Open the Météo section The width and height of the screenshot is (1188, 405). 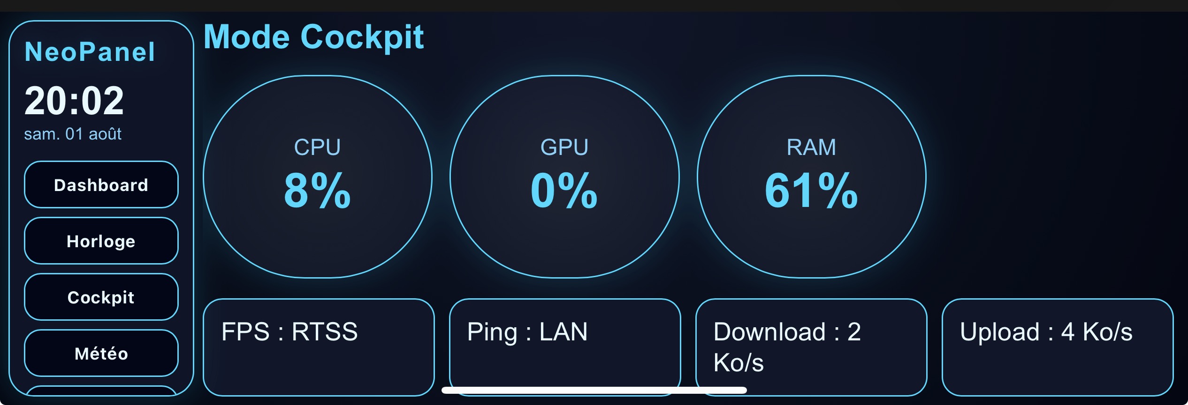[x=101, y=353]
